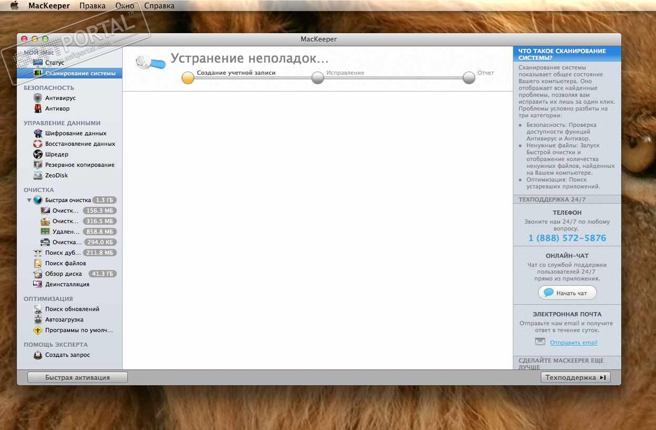Click the ТЕХПОДДЕРЖКА 24/7 section header
This screenshot has height=430, width=656.
pyautogui.click(x=568, y=199)
